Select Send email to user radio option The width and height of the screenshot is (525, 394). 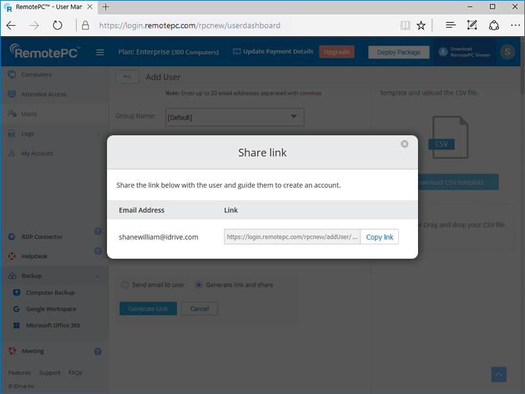pos(125,285)
